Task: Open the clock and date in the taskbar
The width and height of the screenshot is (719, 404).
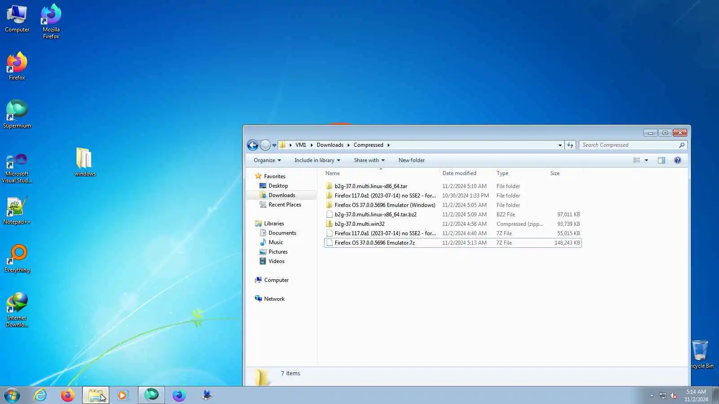Action: [696, 395]
